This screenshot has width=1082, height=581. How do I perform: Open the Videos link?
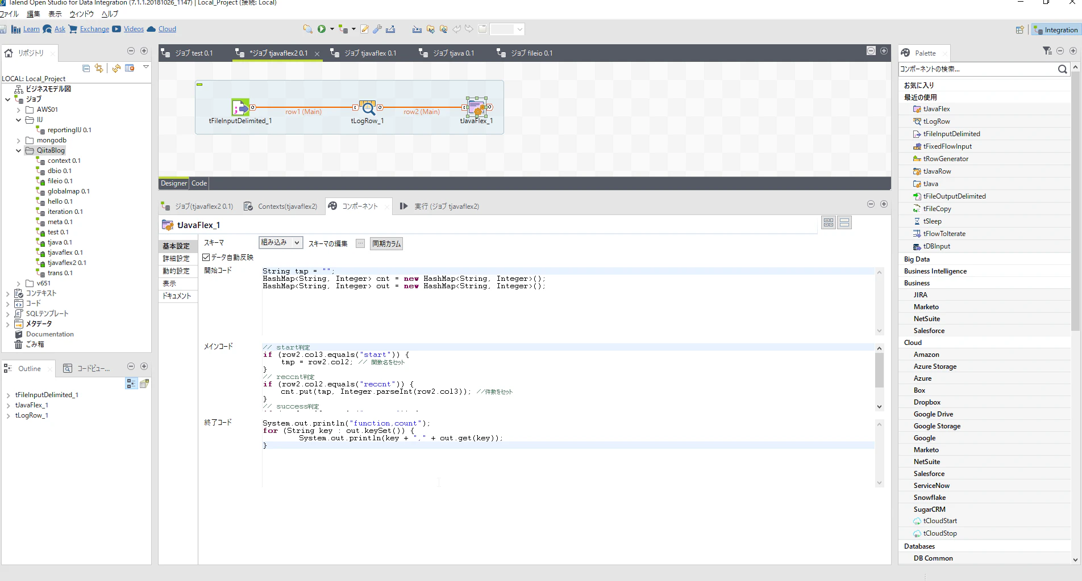click(134, 29)
